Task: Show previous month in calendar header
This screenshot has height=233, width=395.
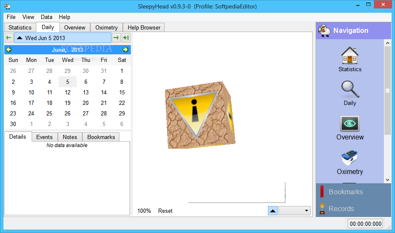Action: (x=9, y=50)
